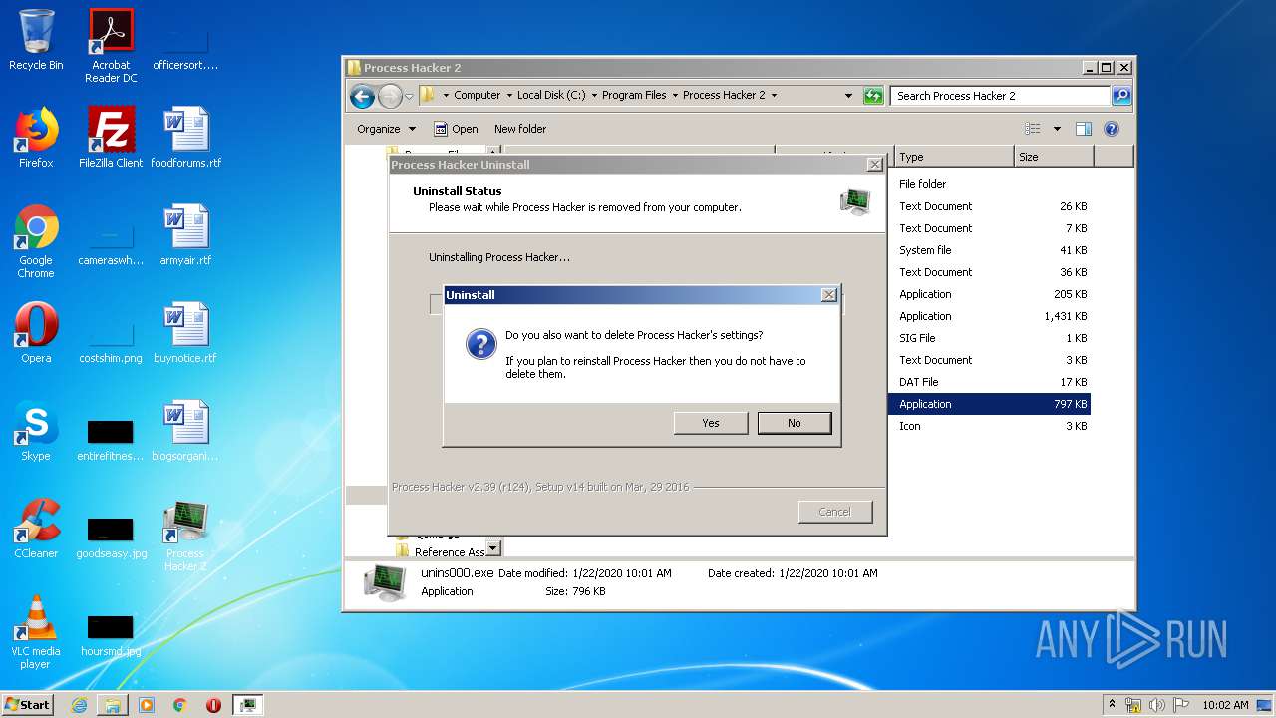The height and width of the screenshot is (718, 1276).
Task: Open the Start menu
Action: 28,704
